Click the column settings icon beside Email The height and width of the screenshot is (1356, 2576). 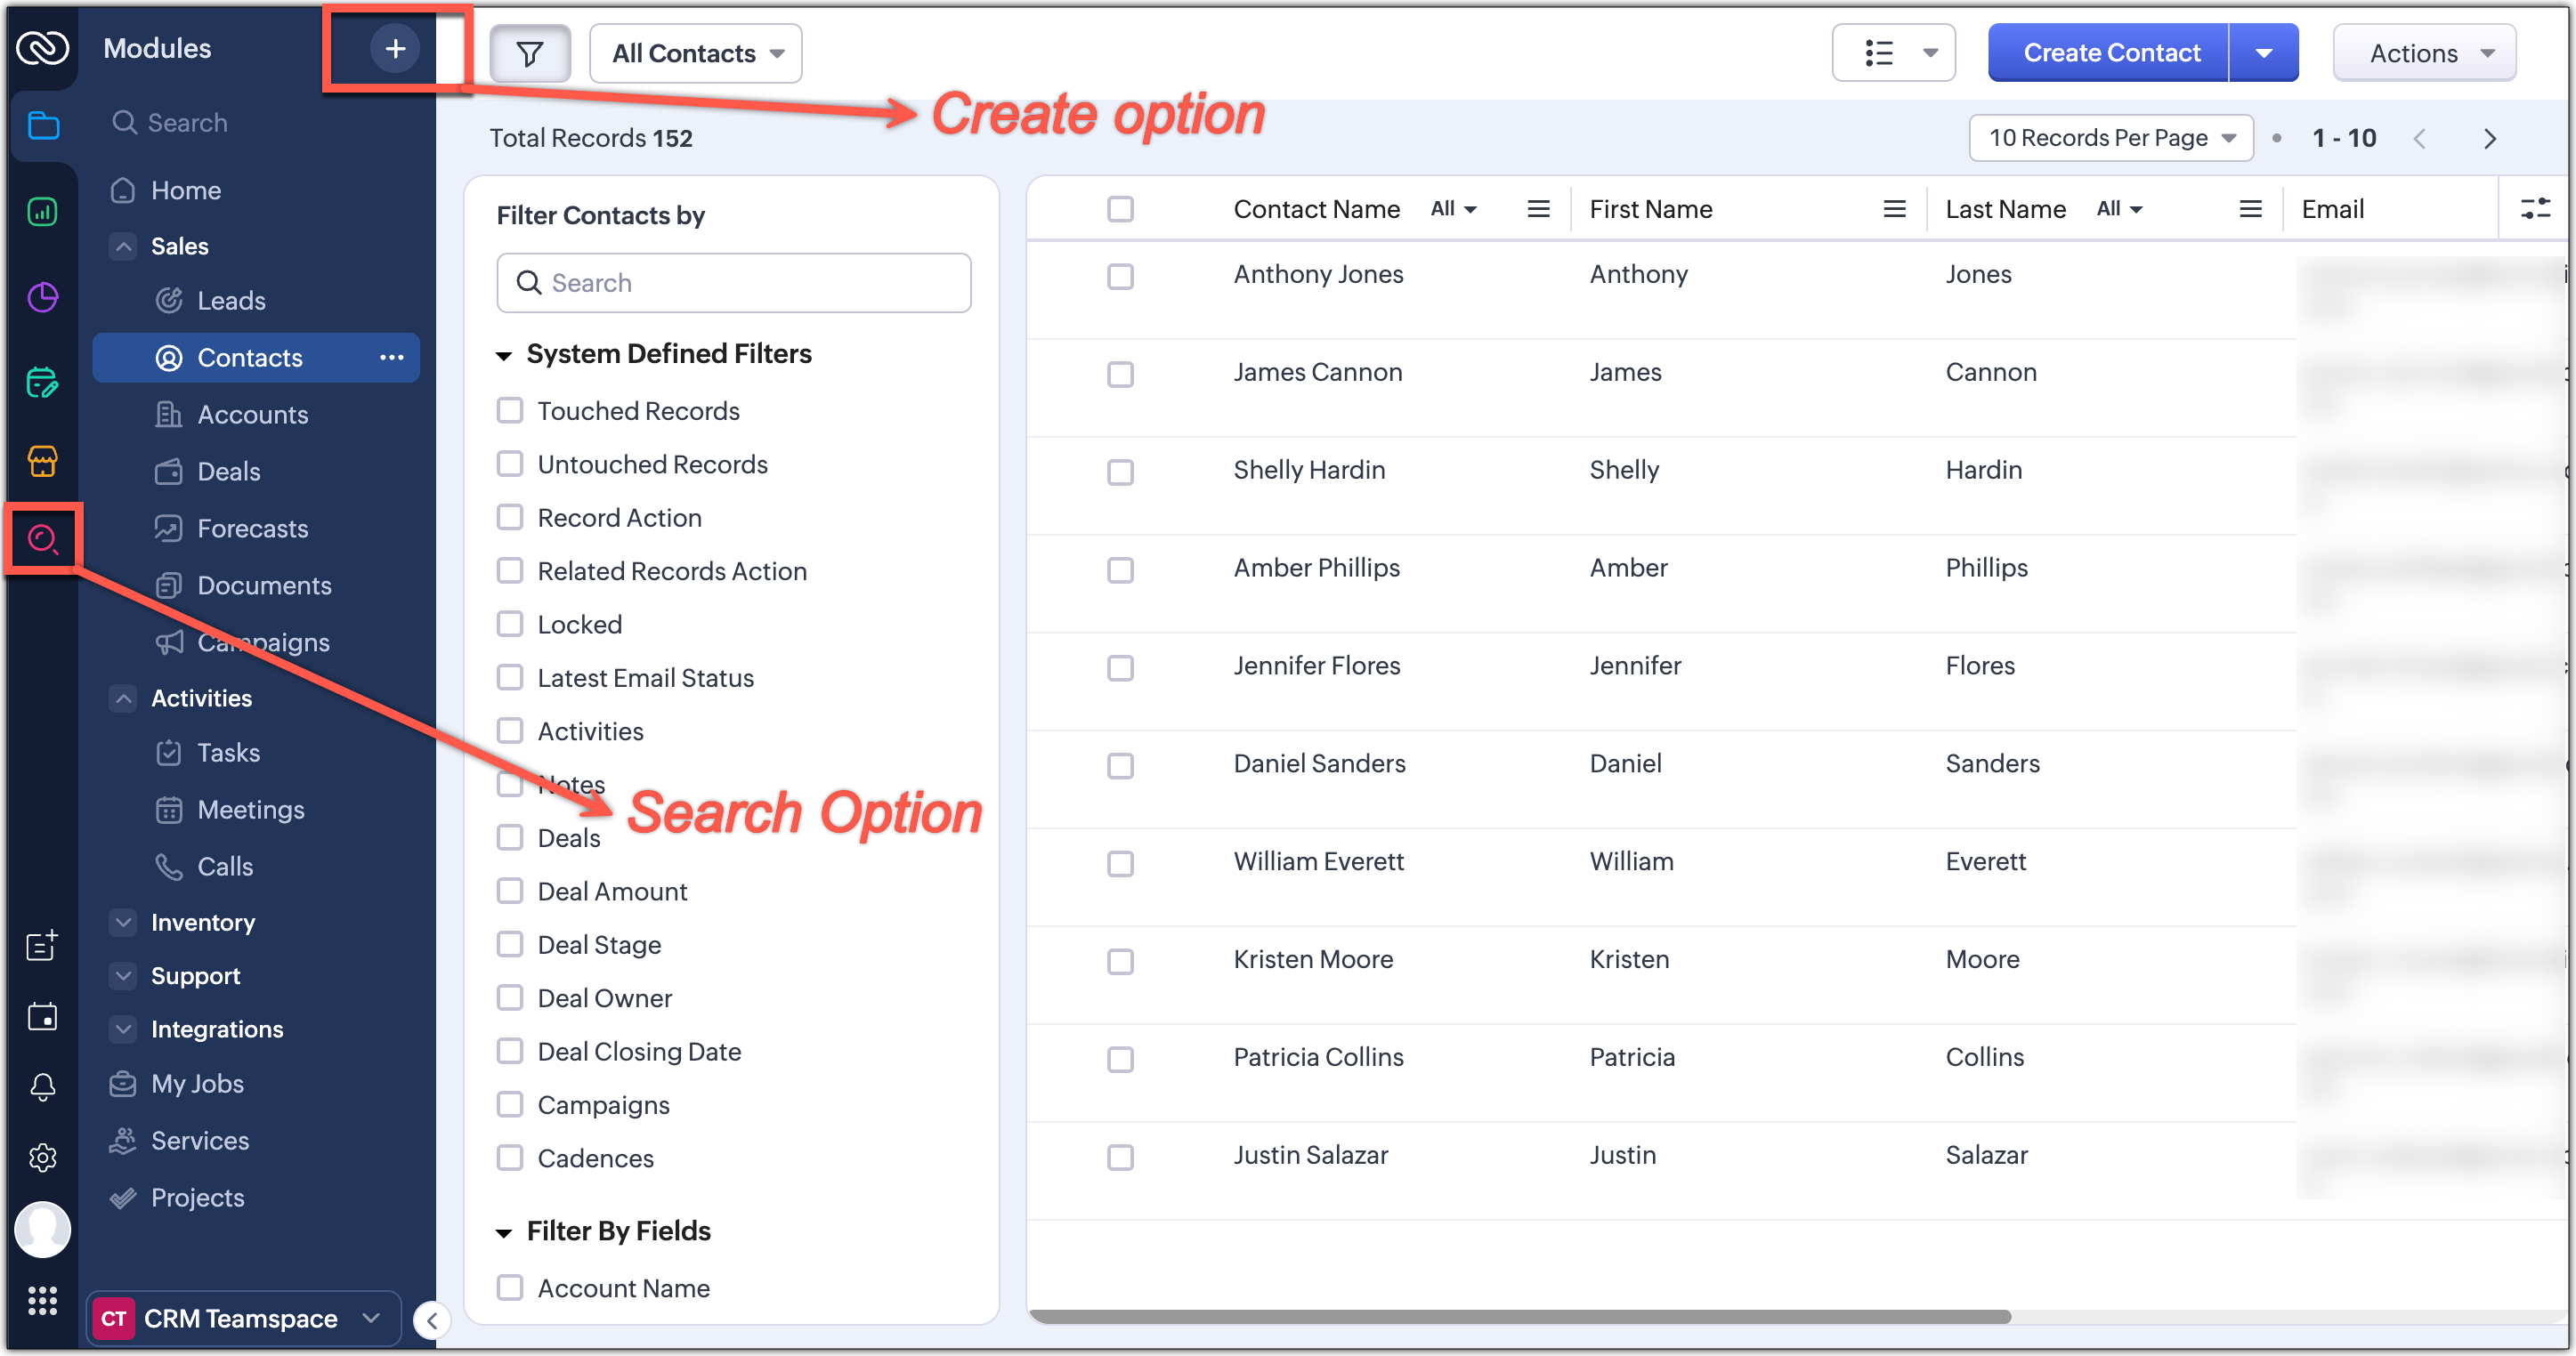[2535, 209]
